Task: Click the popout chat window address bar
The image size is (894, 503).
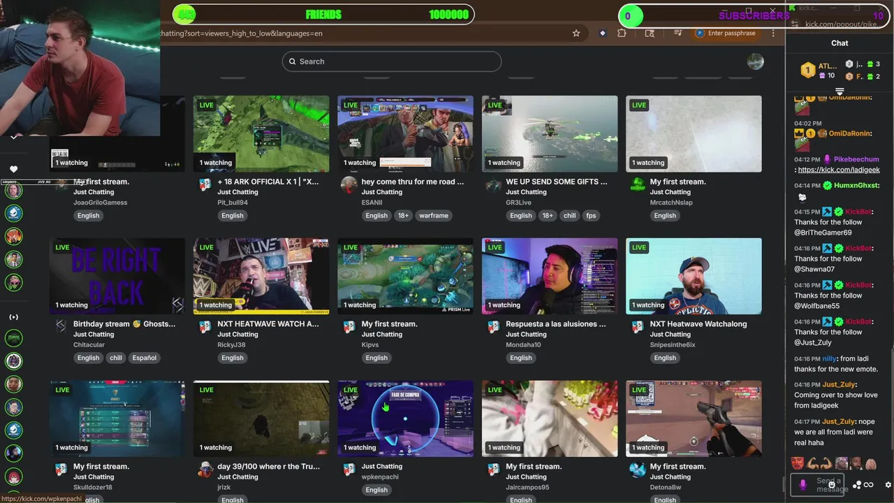Action: (x=842, y=24)
